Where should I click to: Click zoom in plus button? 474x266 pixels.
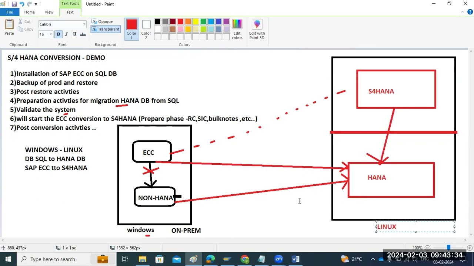coord(470,248)
